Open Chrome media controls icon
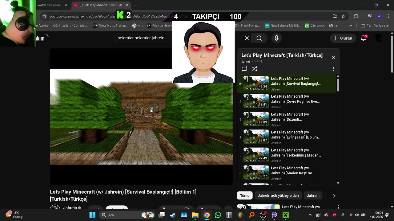 pyautogui.click(x=370, y=16)
